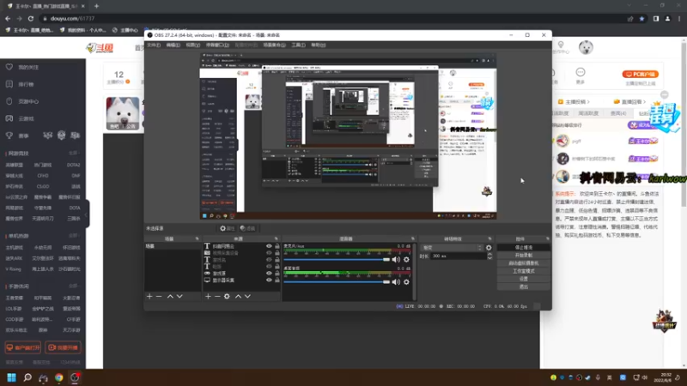Move the scene down in the scenes list
This screenshot has width=687, height=386.
click(179, 296)
